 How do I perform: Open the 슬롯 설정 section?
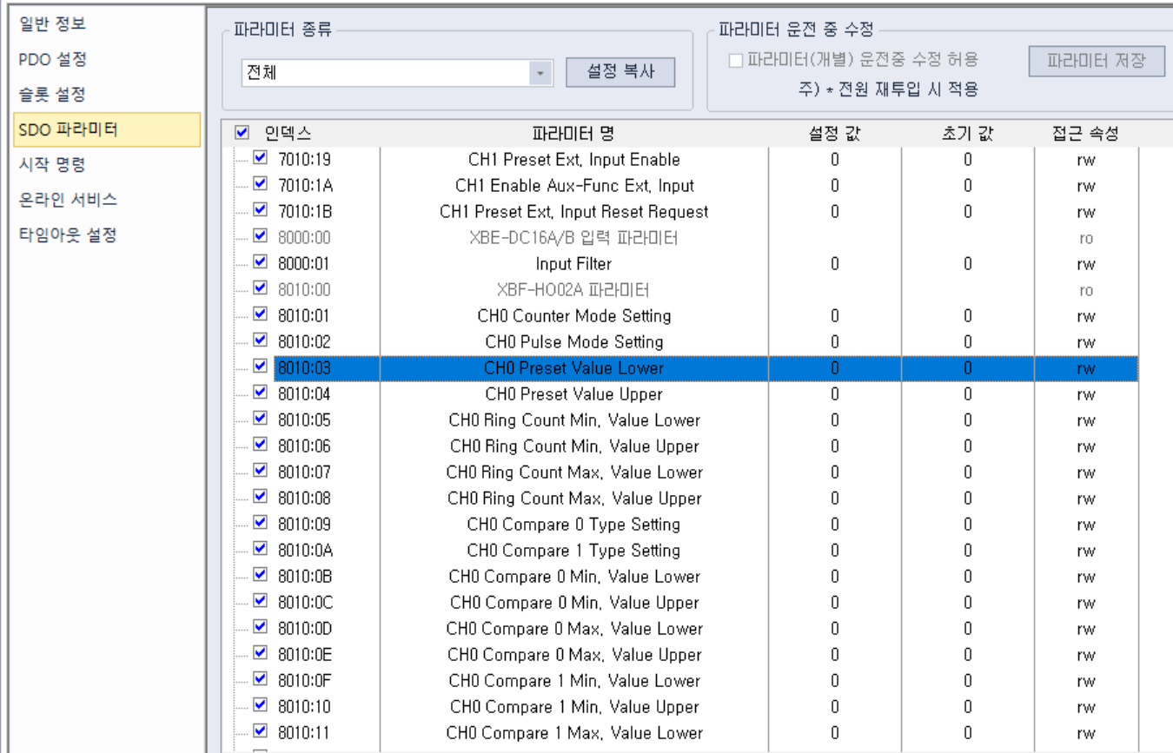pos(53,95)
